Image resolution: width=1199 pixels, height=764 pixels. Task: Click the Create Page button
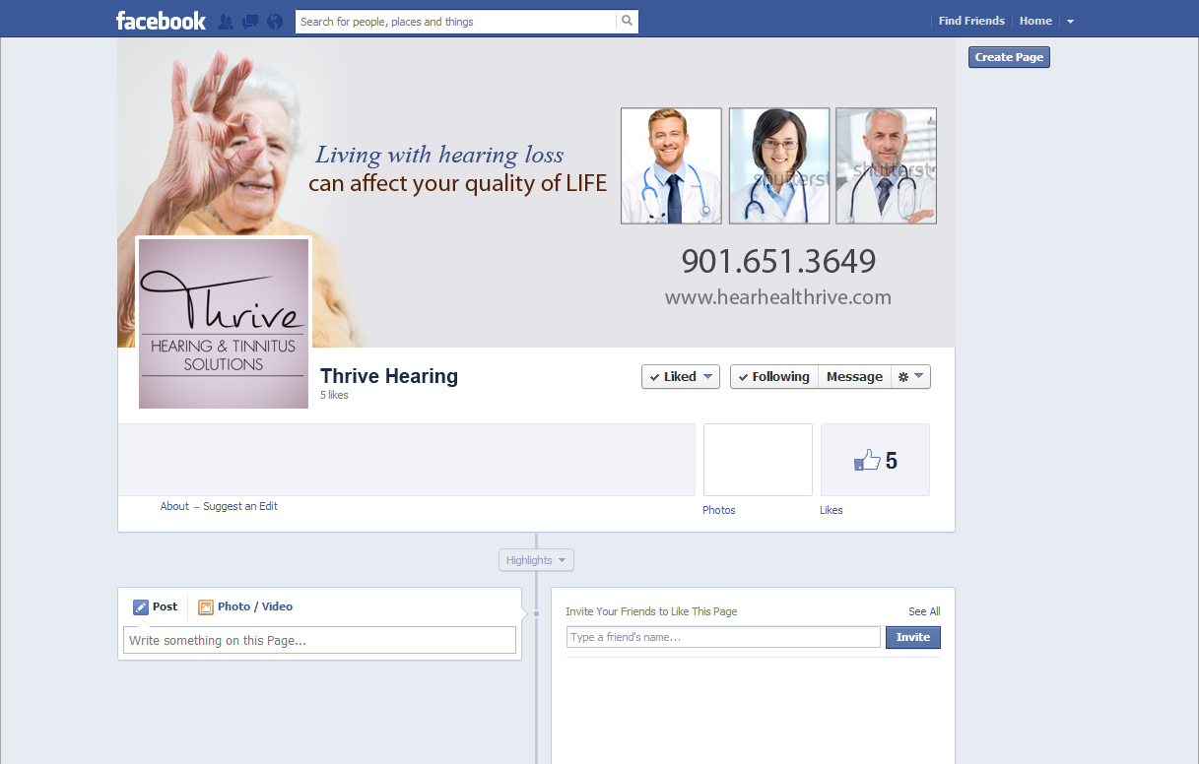[1009, 57]
